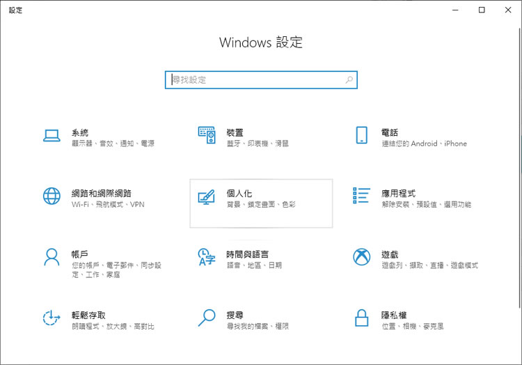Screen dimensions: 522x365
Task: Click the description 尋找我的檔案、權限
Action: [258, 326]
